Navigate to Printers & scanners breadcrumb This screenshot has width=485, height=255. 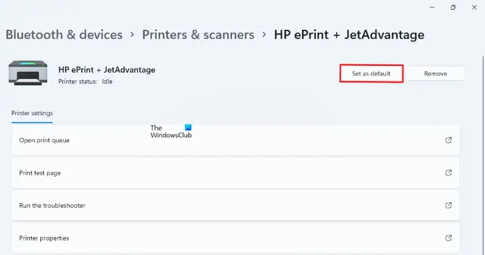pos(198,35)
